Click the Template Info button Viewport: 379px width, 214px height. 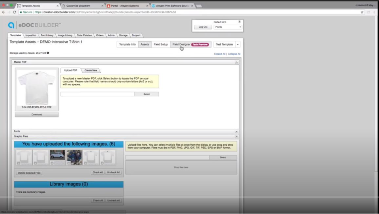(x=128, y=45)
